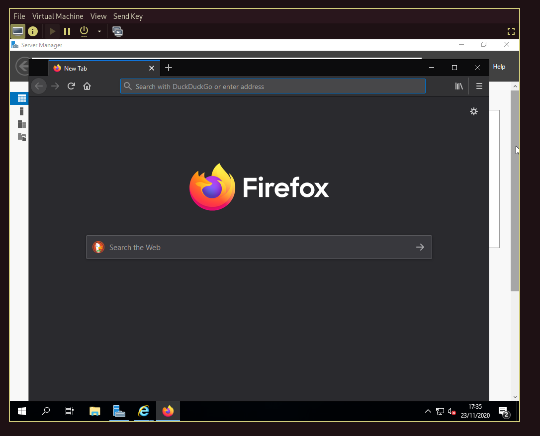Open a new tab with plus button

(169, 68)
